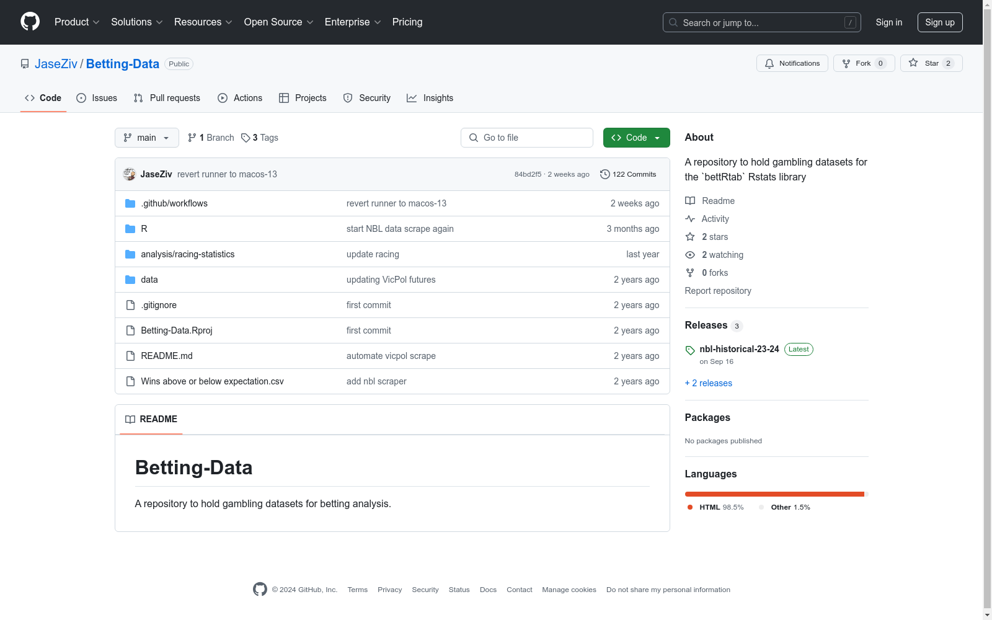Open commit hash 84bd2f5

(528, 174)
